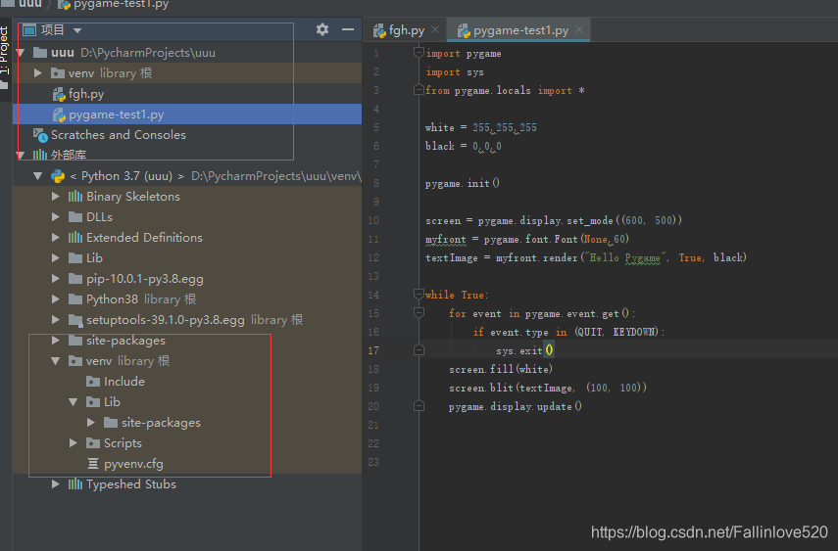Expand Extended Definitions

[x=56, y=238]
